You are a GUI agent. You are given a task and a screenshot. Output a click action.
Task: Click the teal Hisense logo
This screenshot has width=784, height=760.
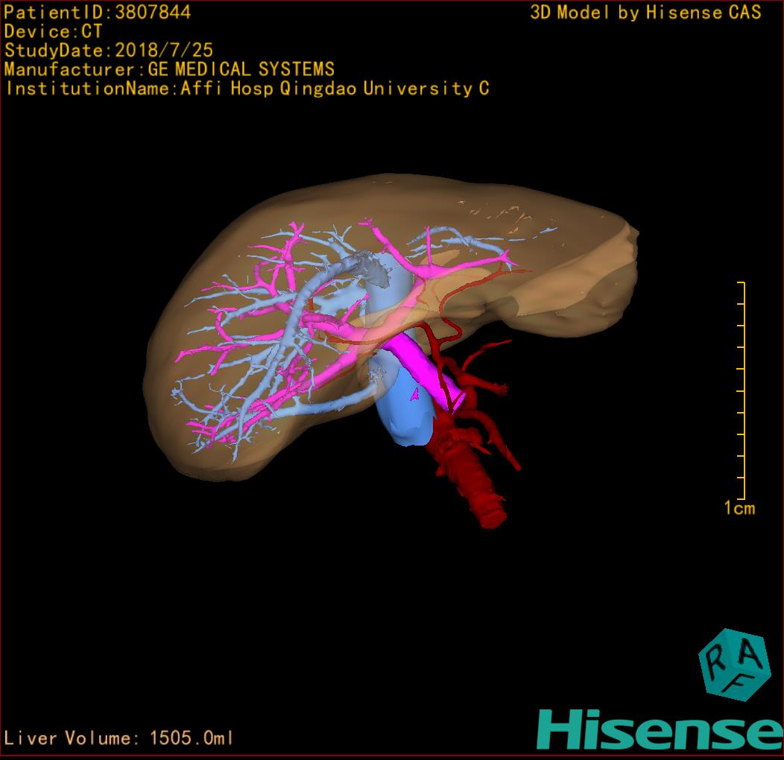click(660, 729)
